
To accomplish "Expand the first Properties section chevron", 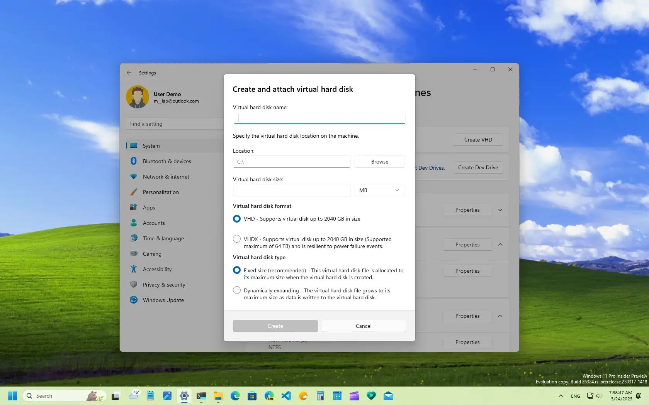I will click(500, 210).
